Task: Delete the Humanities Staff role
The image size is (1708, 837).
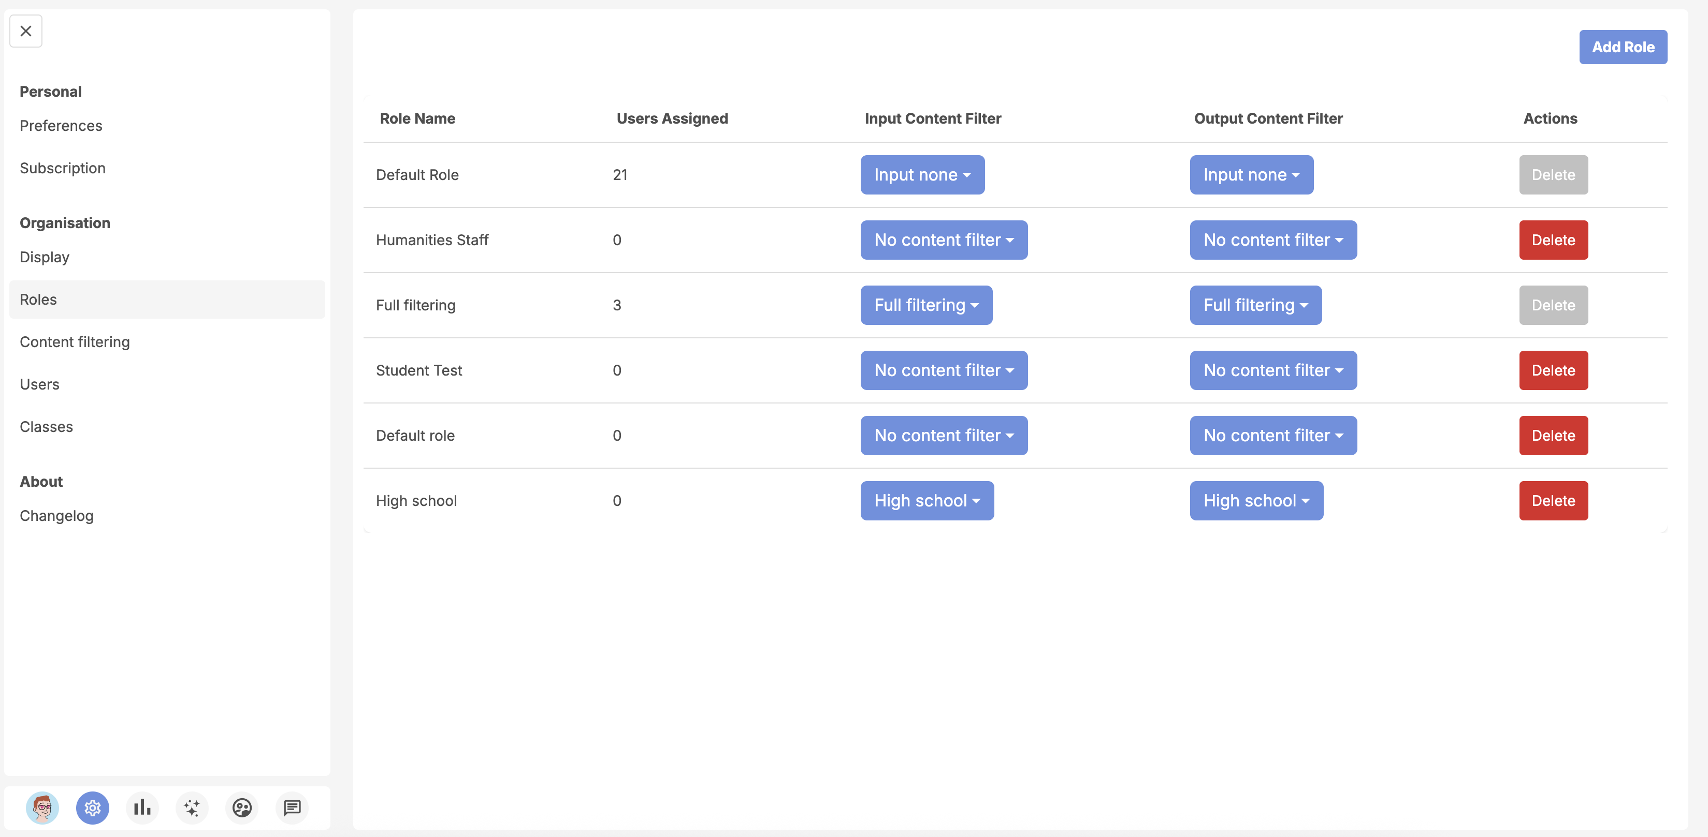Action: coord(1553,240)
